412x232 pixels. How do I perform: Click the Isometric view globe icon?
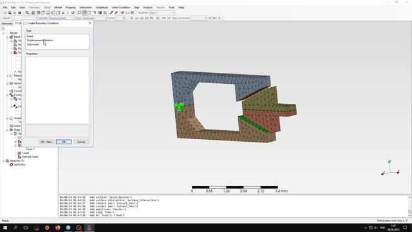click(x=73, y=13)
